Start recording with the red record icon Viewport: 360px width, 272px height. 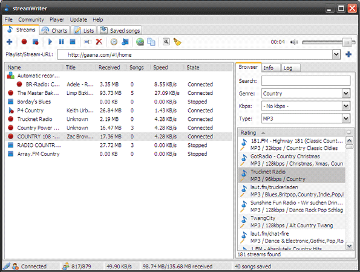point(24,42)
